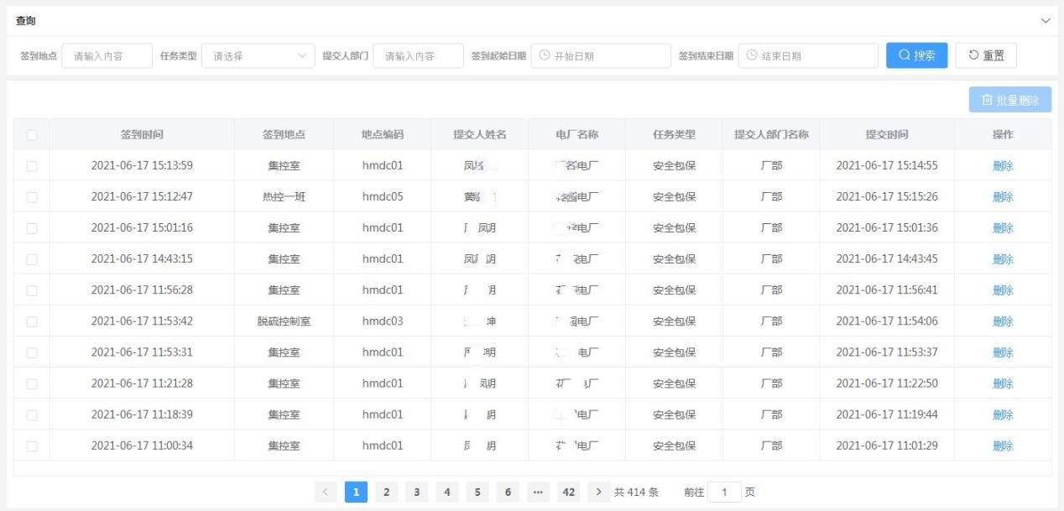Select checkbox for the 脱硫控制室 row
Screen dimensions: 1064x511
32,321
